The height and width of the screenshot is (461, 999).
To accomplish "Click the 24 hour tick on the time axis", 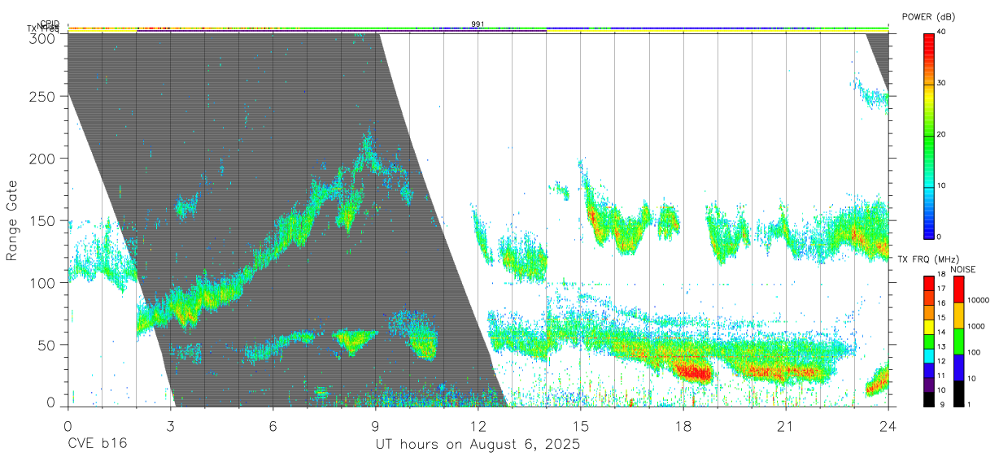I will pyautogui.click(x=888, y=426).
